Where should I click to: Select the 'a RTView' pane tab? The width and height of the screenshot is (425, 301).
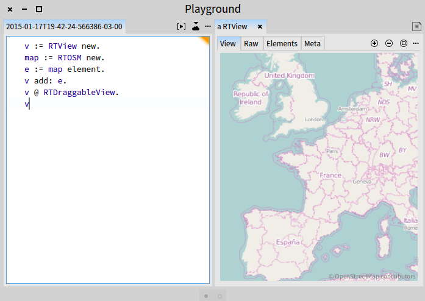pos(233,27)
